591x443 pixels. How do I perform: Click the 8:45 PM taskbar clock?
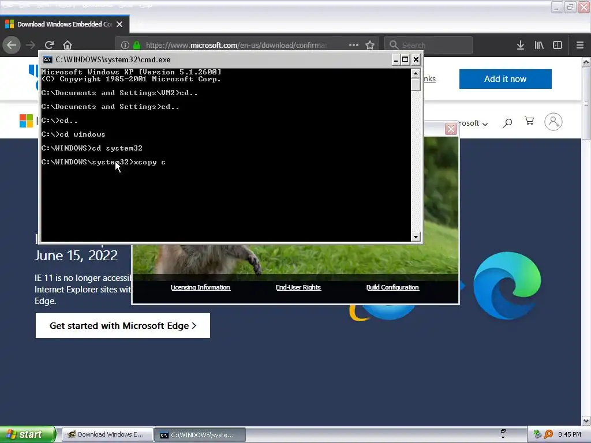pos(570,434)
